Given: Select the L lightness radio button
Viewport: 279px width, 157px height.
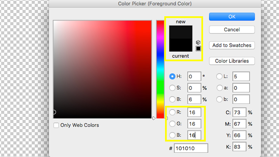Looking at the screenshot, I should click(220, 76).
